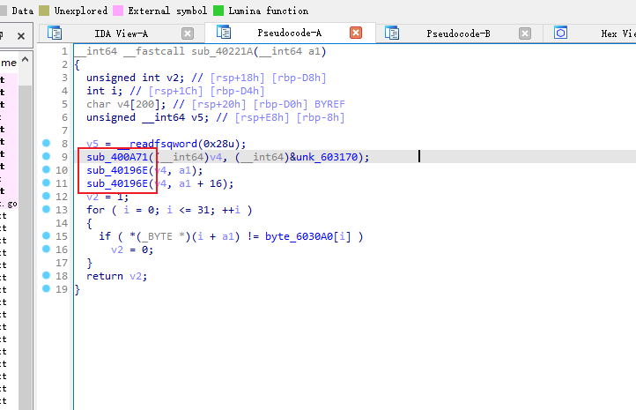Click the Hex View tab icon
This screenshot has width=636, height=410.
560,33
